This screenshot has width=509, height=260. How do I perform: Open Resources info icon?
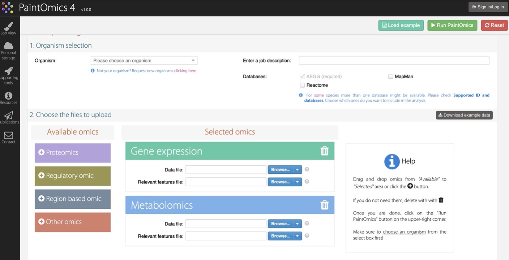pyautogui.click(x=8, y=95)
